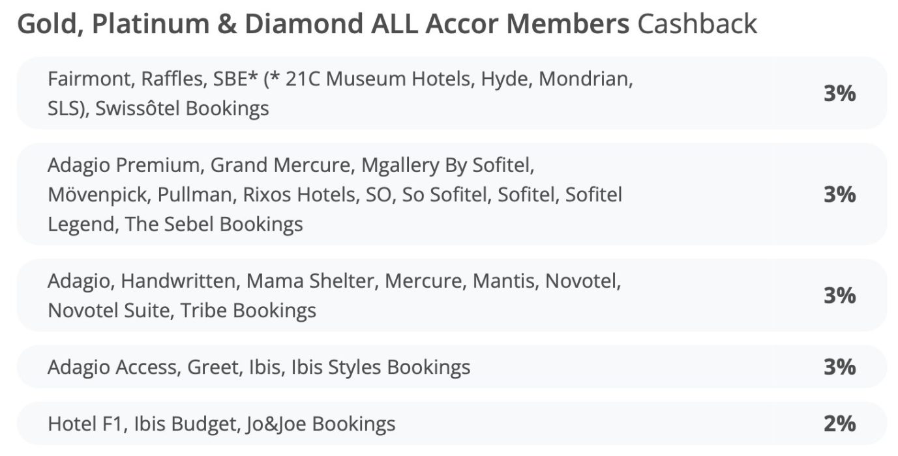Click the Jo&Joe Bookings text

(321, 424)
